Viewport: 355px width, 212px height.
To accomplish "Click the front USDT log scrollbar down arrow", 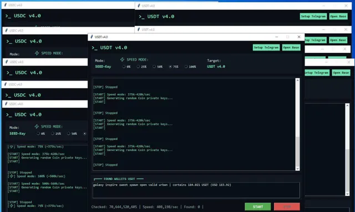I will click(297, 169).
